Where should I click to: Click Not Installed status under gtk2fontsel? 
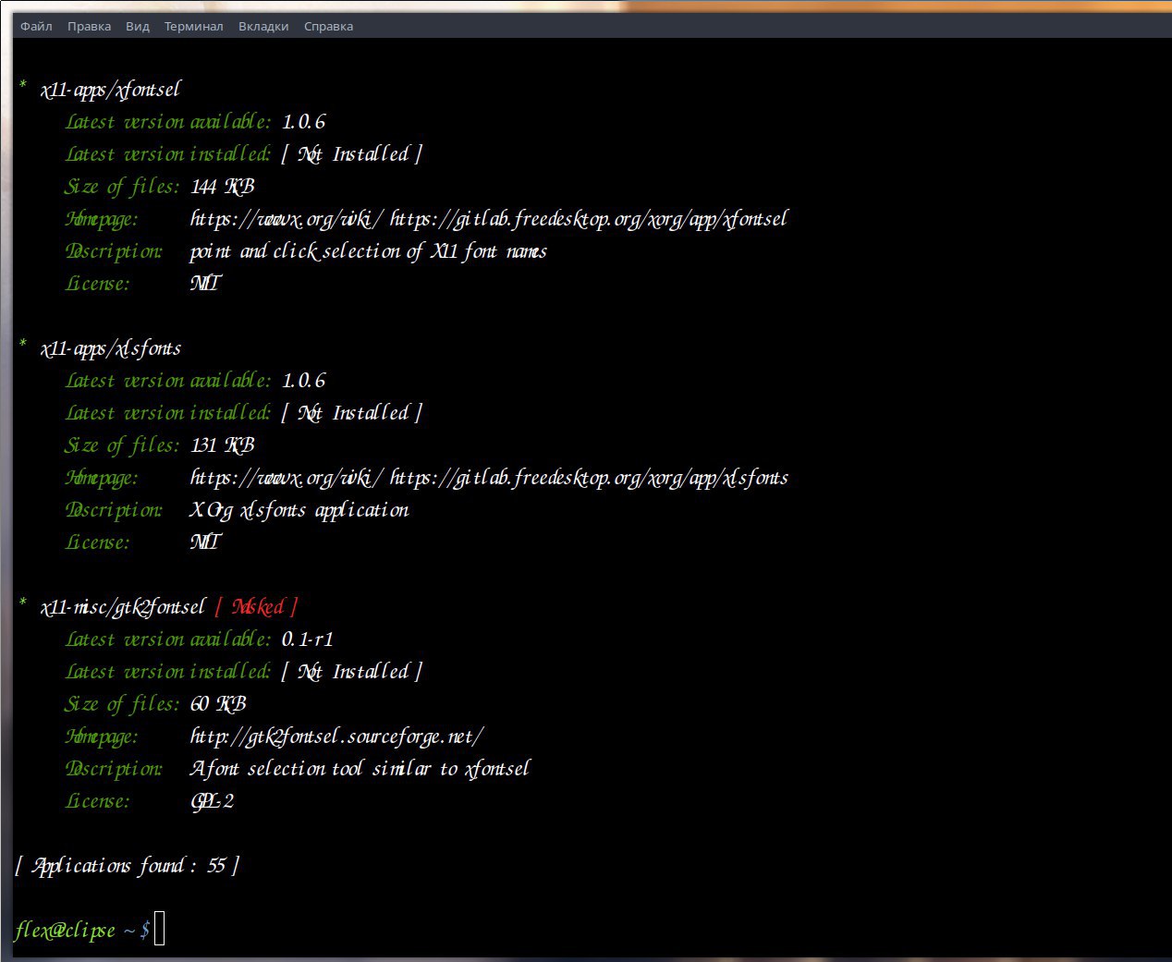click(351, 673)
